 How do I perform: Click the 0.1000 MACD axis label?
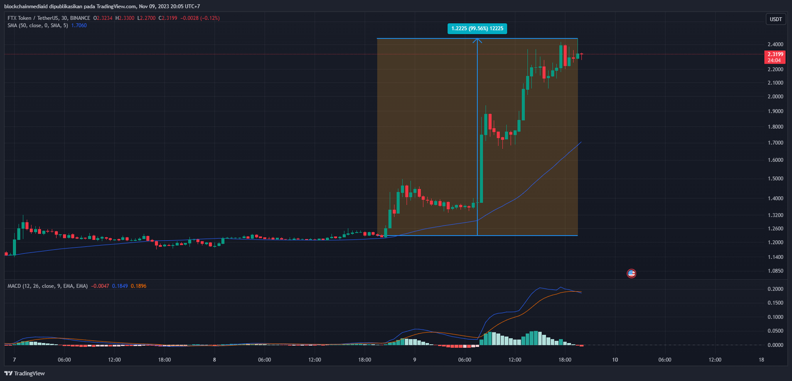tap(775, 317)
